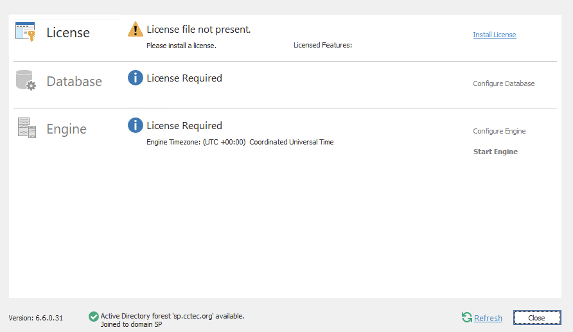Viewport: 573px width, 332px height.
Task: Click the License key window icon
Action: [x=26, y=32]
